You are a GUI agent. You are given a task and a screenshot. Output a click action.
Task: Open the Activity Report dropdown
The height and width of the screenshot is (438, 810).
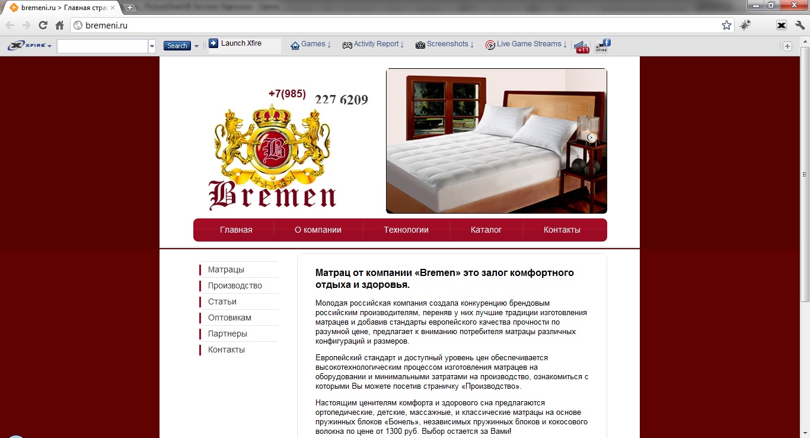tap(373, 45)
